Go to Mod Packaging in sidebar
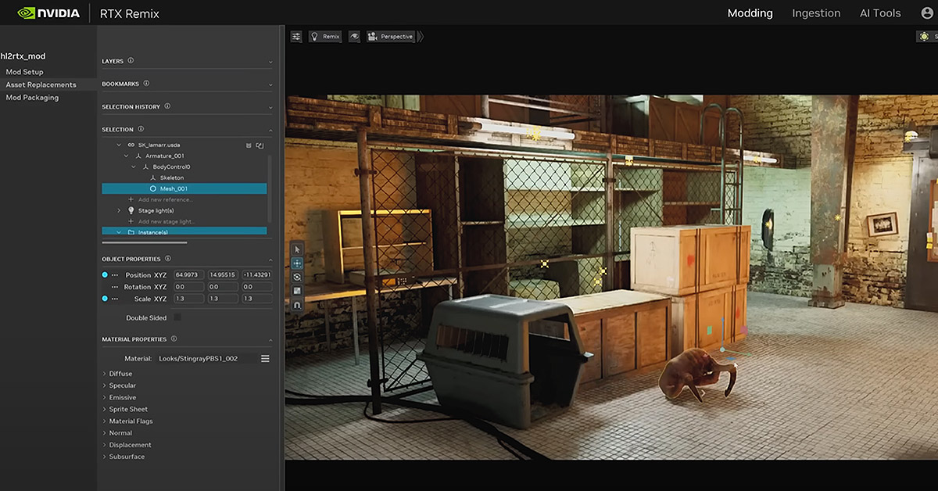938x491 pixels. tap(32, 98)
